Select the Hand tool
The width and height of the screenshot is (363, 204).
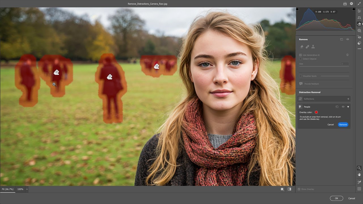coord(359,175)
